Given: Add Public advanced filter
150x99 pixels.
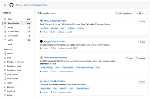Looking at the screenshot, I should pyautogui.click(x=8, y=95).
